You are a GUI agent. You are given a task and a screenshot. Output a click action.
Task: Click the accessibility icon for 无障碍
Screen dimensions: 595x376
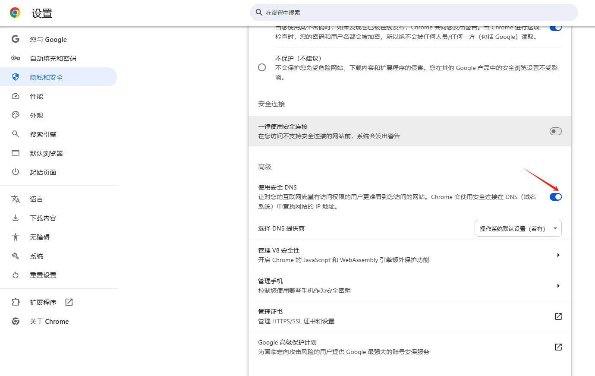point(16,237)
